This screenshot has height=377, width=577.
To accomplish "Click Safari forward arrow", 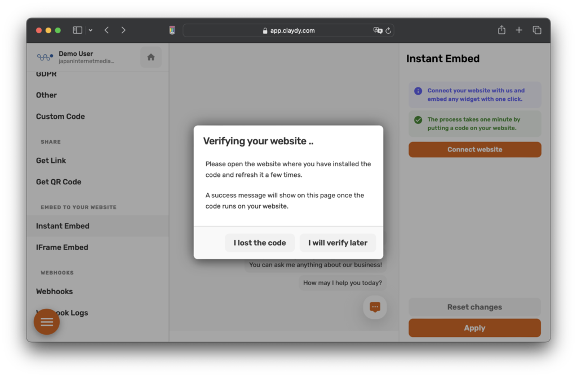I will coord(123,30).
